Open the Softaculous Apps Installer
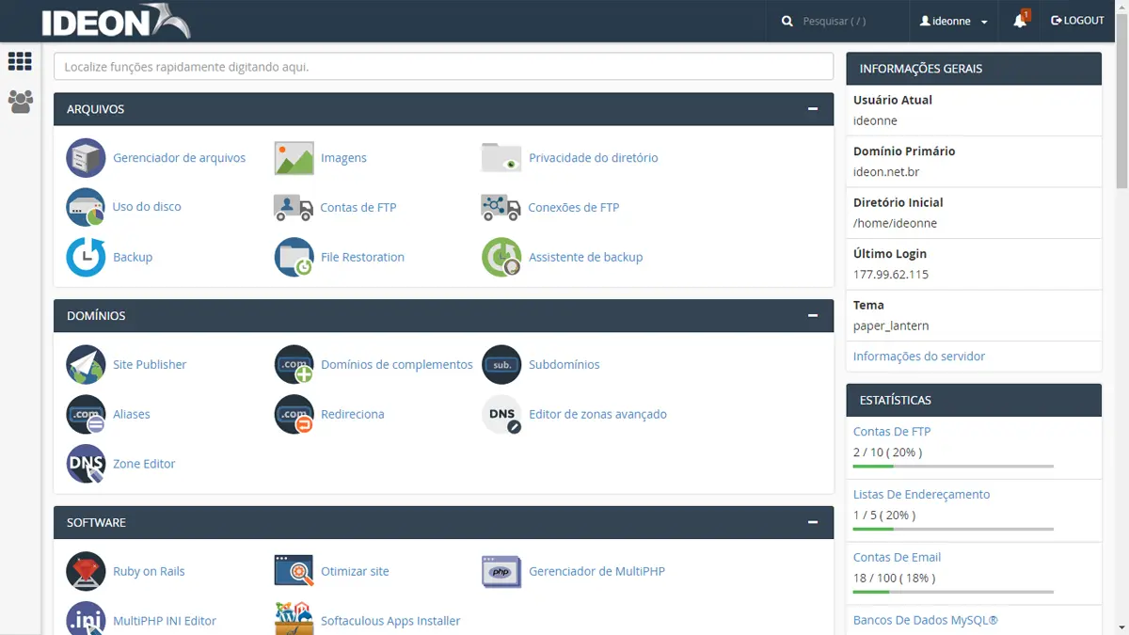The height and width of the screenshot is (635, 1129). click(x=389, y=620)
